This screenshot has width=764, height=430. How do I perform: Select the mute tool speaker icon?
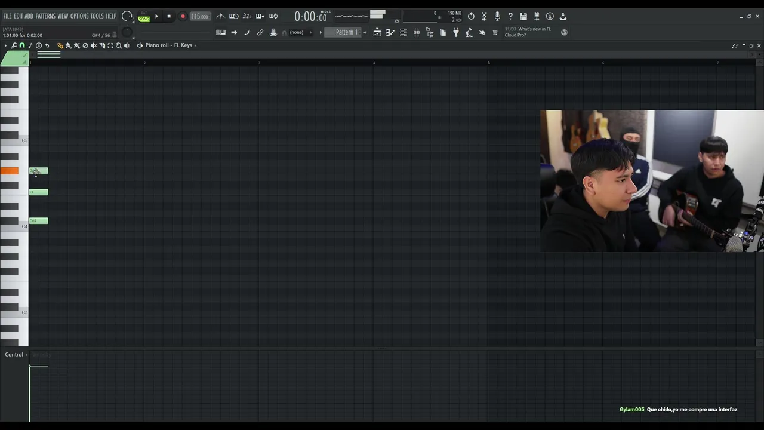[94, 45]
